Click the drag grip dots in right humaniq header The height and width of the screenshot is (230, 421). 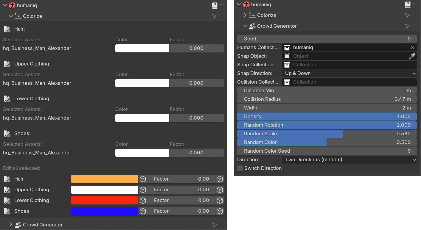pyautogui.click(x=414, y=4)
